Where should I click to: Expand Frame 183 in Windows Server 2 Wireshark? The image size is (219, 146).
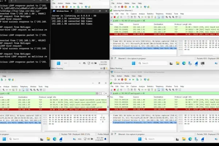(x=111, y=115)
